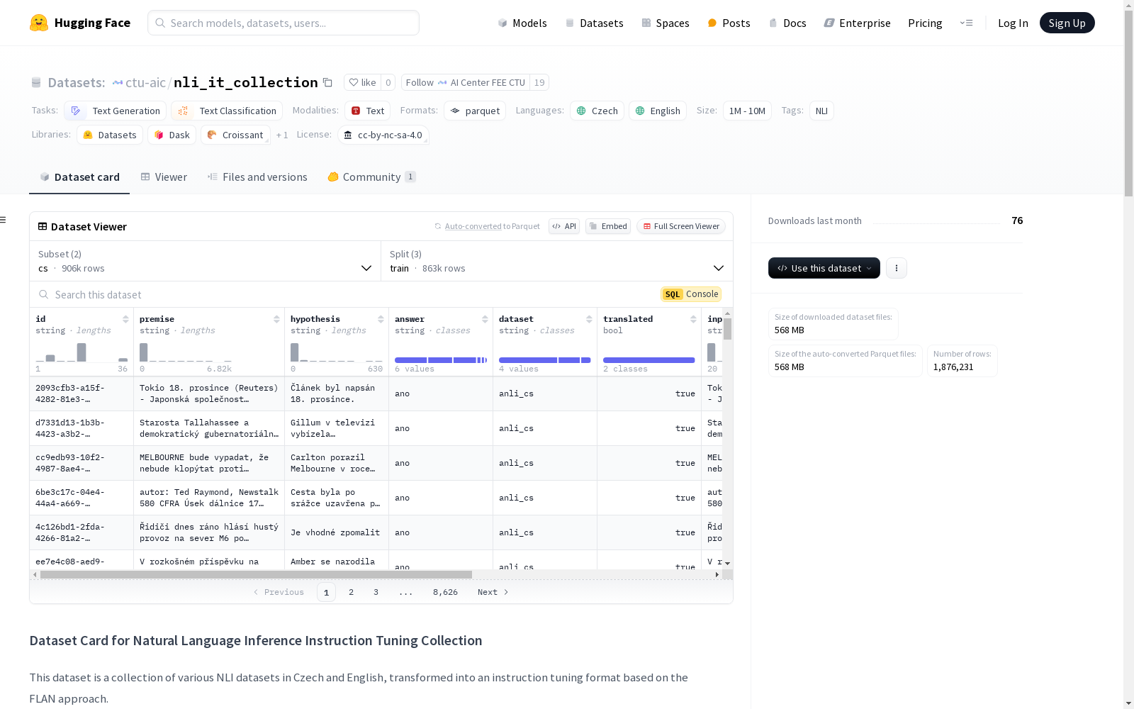
Task: Expand the Subset cs dropdown
Action: click(x=205, y=261)
